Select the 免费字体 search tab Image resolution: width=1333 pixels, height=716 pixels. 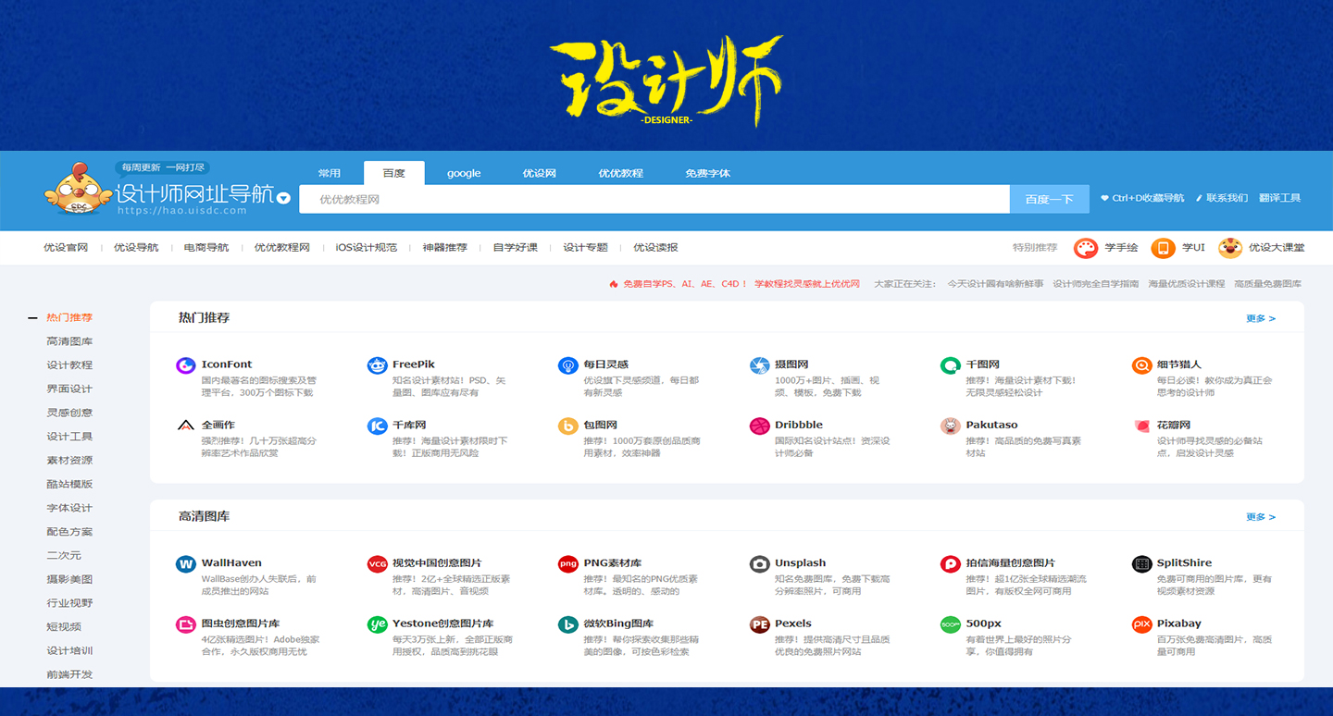tap(707, 173)
